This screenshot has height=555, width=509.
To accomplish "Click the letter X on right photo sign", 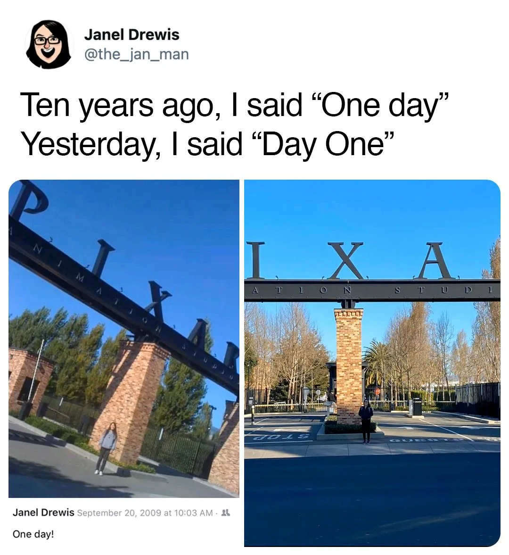I will click(x=345, y=260).
